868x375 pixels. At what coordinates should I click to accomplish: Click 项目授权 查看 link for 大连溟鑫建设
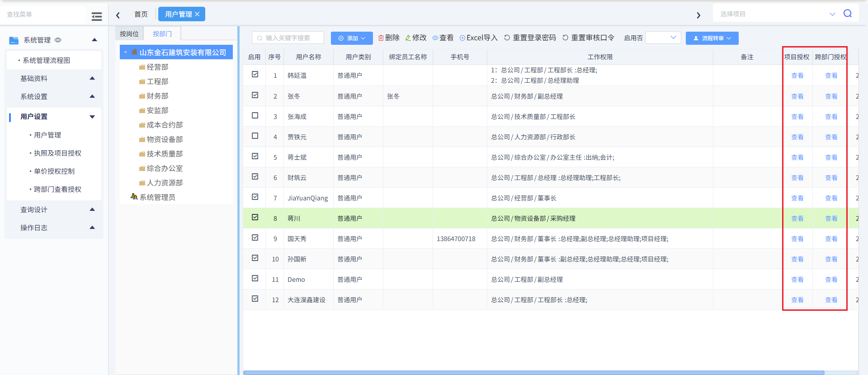pos(797,300)
